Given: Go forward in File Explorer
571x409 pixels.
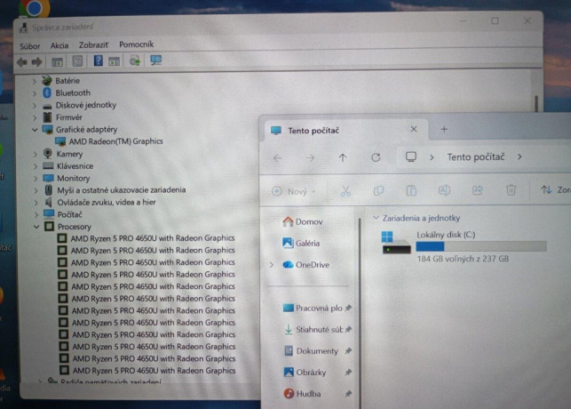Looking at the screenshot, I should click(x=310, y=158).
